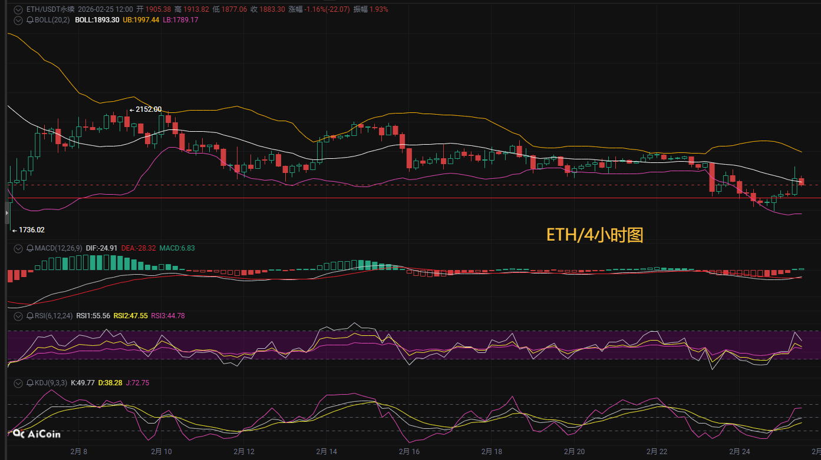The image size is (821, 460).
Task: Click the KDJ indicator alert bell
Action: (x=30, y=383)
